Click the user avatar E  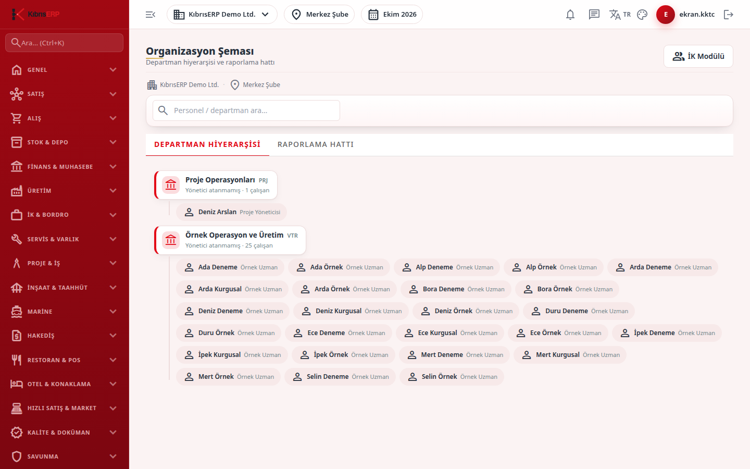tap(666, 15)
